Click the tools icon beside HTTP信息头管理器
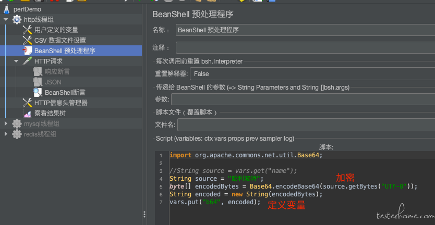The image size is (435, 225). 28,103
